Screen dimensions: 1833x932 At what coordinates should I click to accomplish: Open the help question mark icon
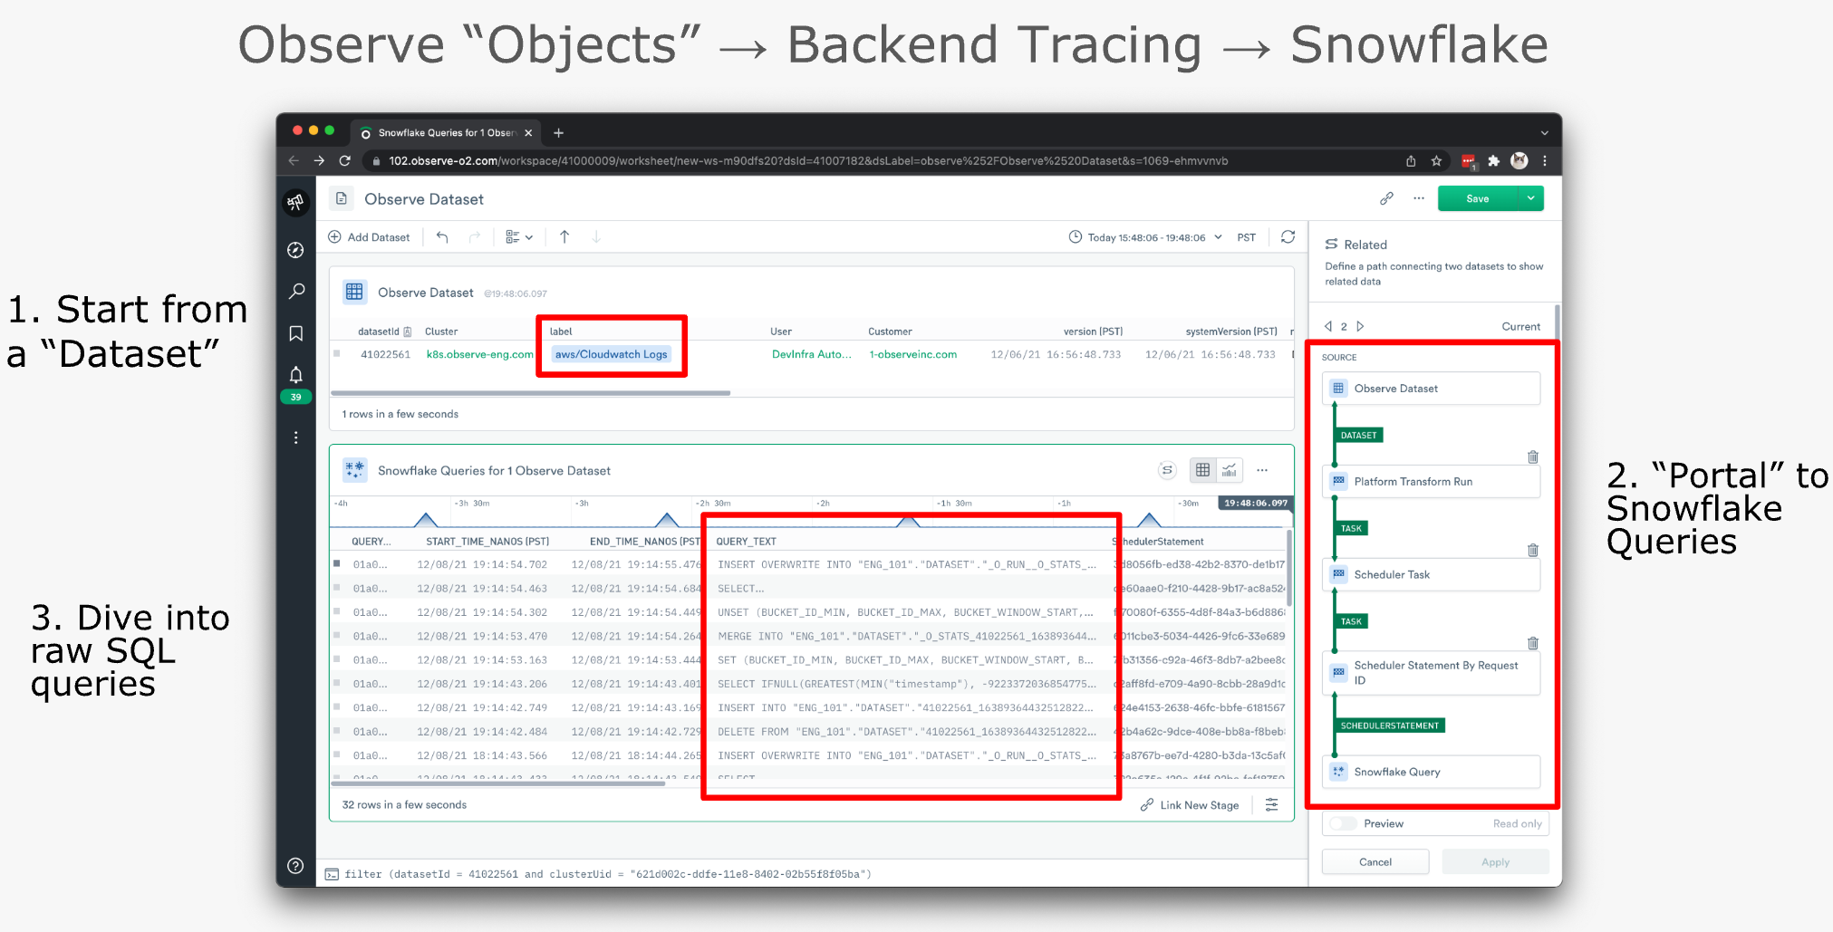[295, 866]
